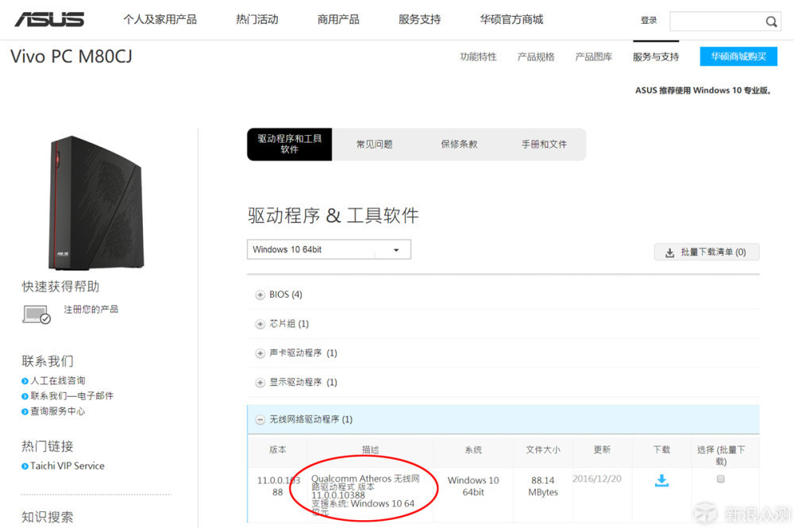
Task: Switch to the 手册和文件 tab
Action: click(545, 145)
